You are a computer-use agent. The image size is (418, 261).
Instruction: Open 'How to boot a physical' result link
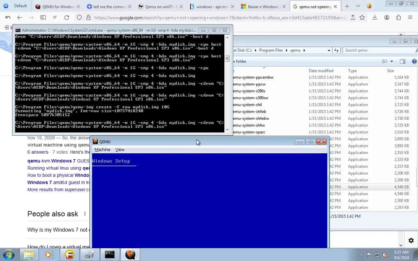tap(58, 175)
